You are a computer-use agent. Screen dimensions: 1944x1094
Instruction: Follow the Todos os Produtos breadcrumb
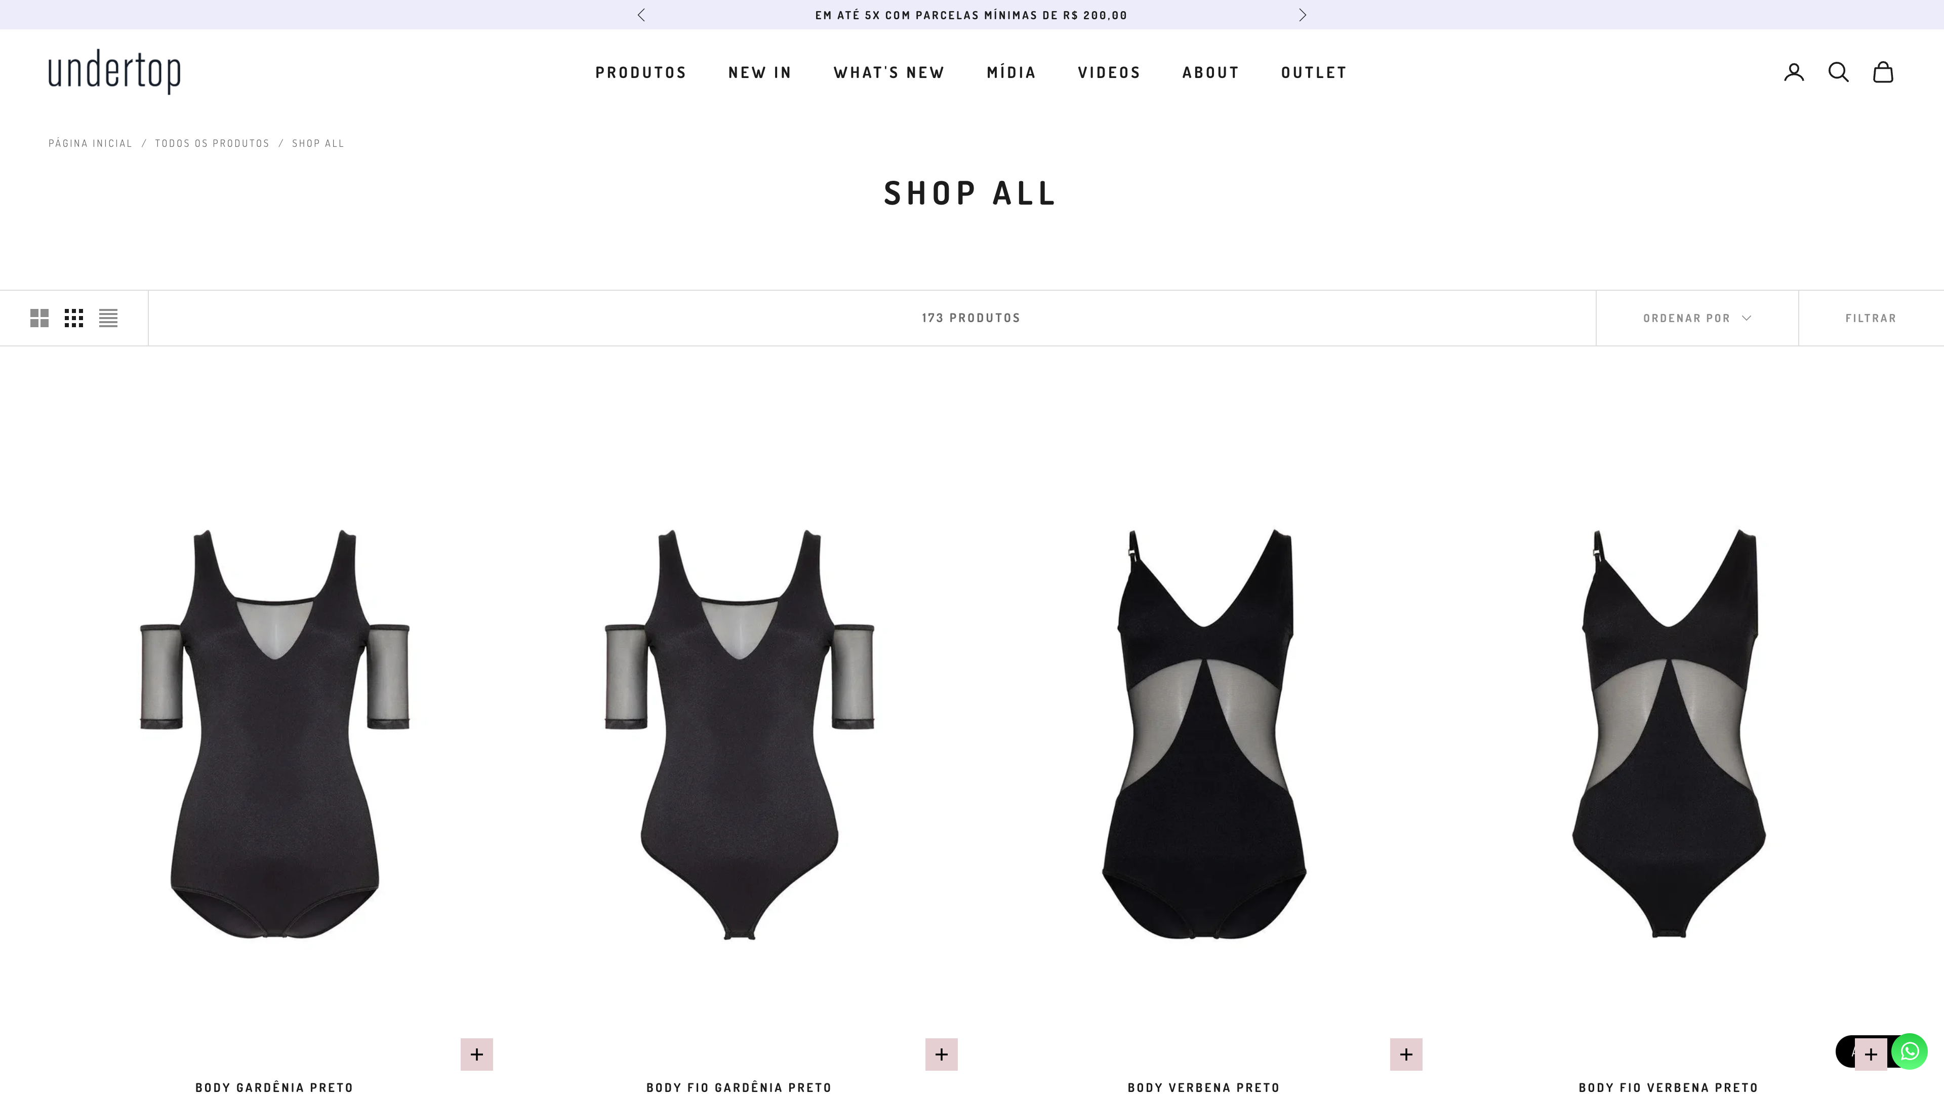tap(212, 143)
